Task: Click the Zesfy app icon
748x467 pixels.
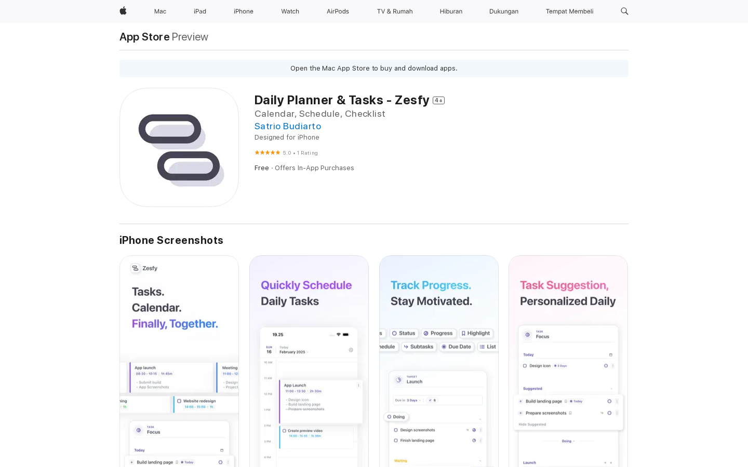Action: coord(179,147)
